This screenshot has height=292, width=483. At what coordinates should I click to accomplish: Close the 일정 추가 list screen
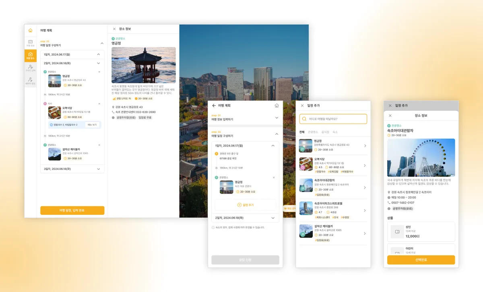pos(302,106)
